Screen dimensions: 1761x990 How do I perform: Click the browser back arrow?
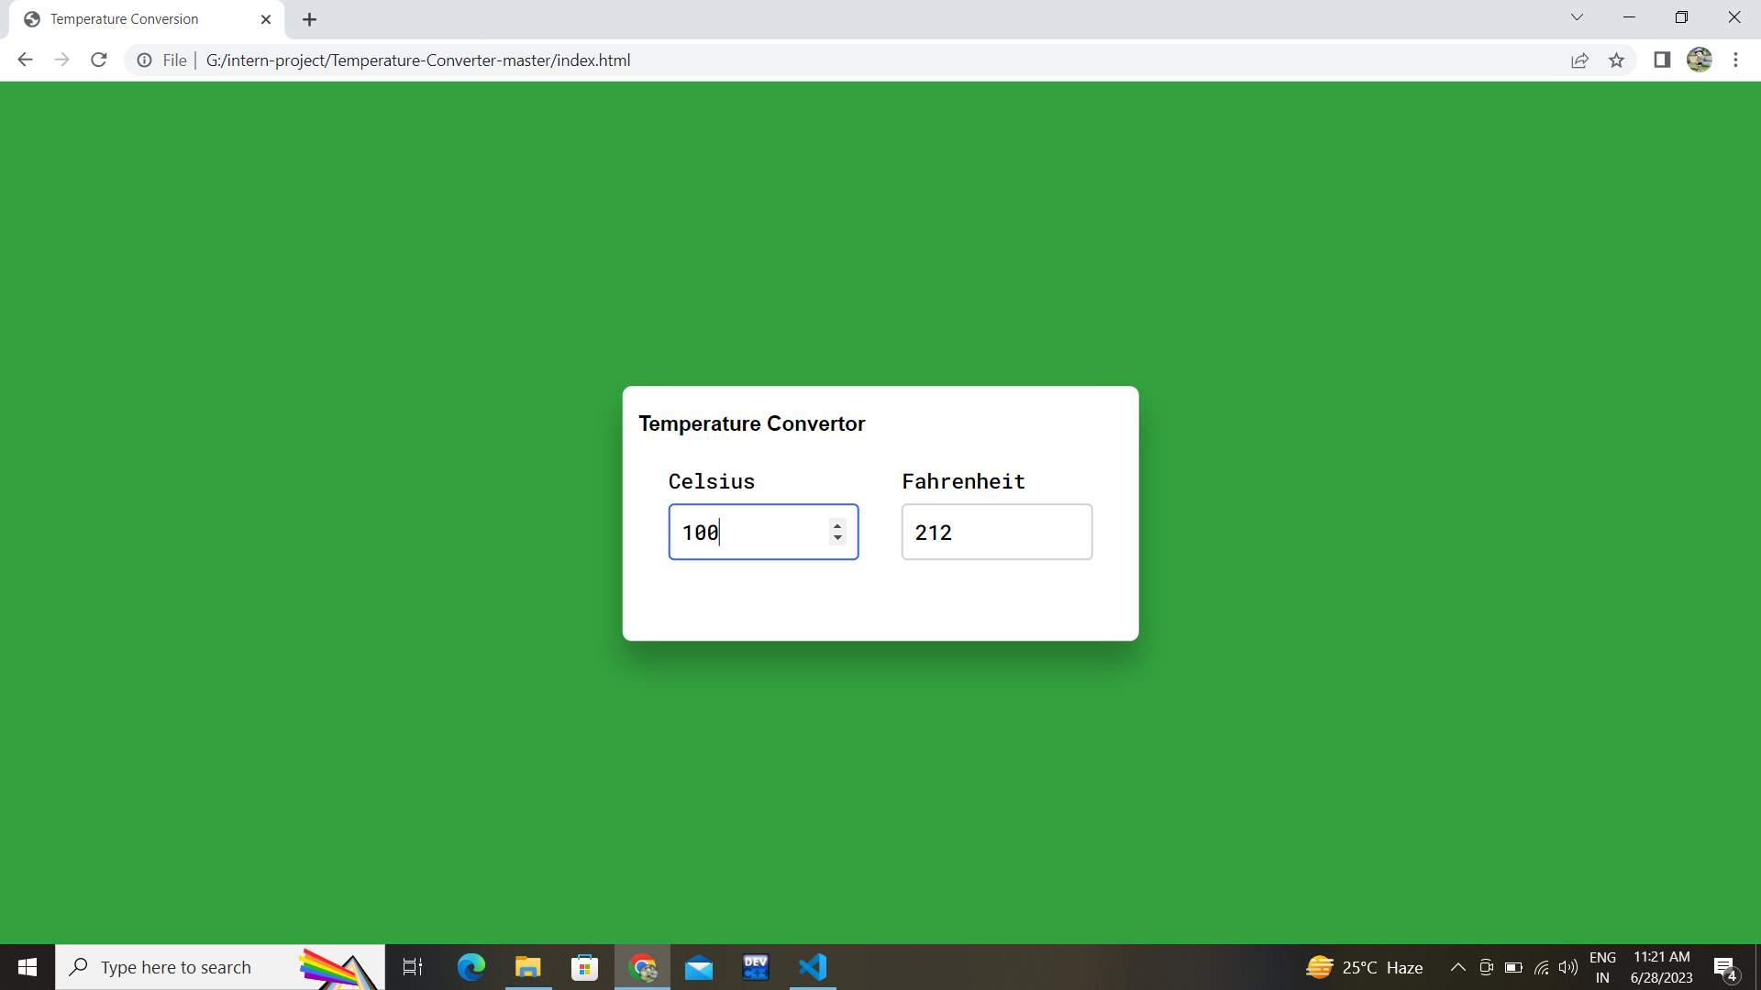tap(25, 60)
